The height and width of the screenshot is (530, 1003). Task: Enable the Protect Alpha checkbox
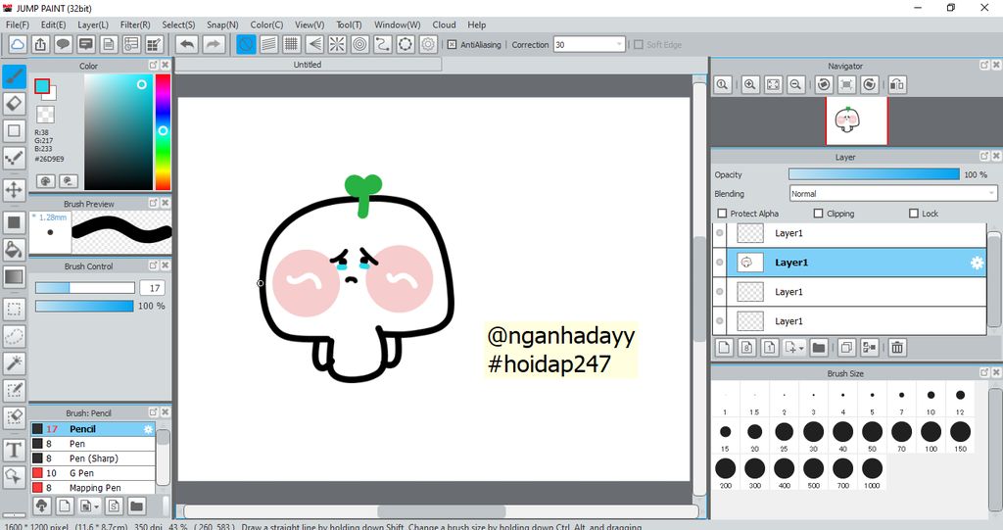click(723, 214)
